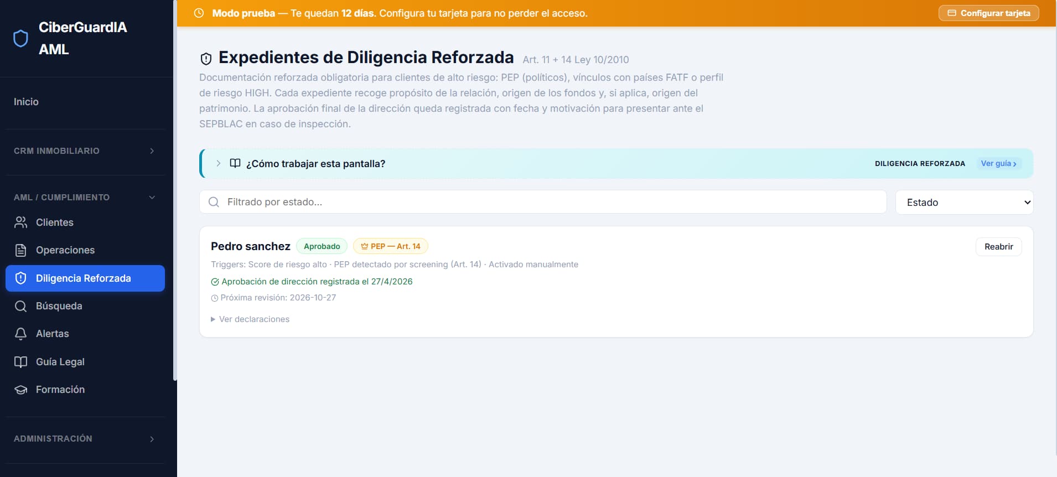The height and width of the screenshot is (477, 1057).
Task: Open Clientes menu item
Action: (x=85, y=222)
